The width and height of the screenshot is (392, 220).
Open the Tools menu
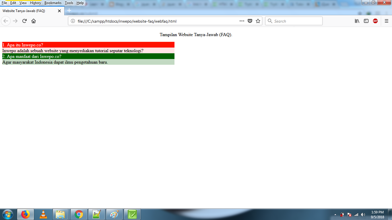point(69,3)
